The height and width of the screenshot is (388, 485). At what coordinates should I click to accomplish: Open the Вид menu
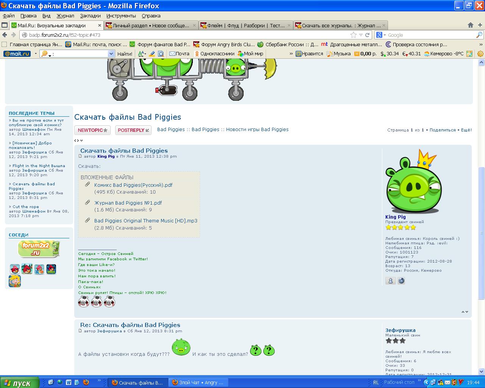point(46,16)
